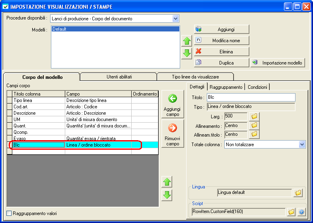Click the Modifica nome button
Screen dimensions: 313x223
222,41
